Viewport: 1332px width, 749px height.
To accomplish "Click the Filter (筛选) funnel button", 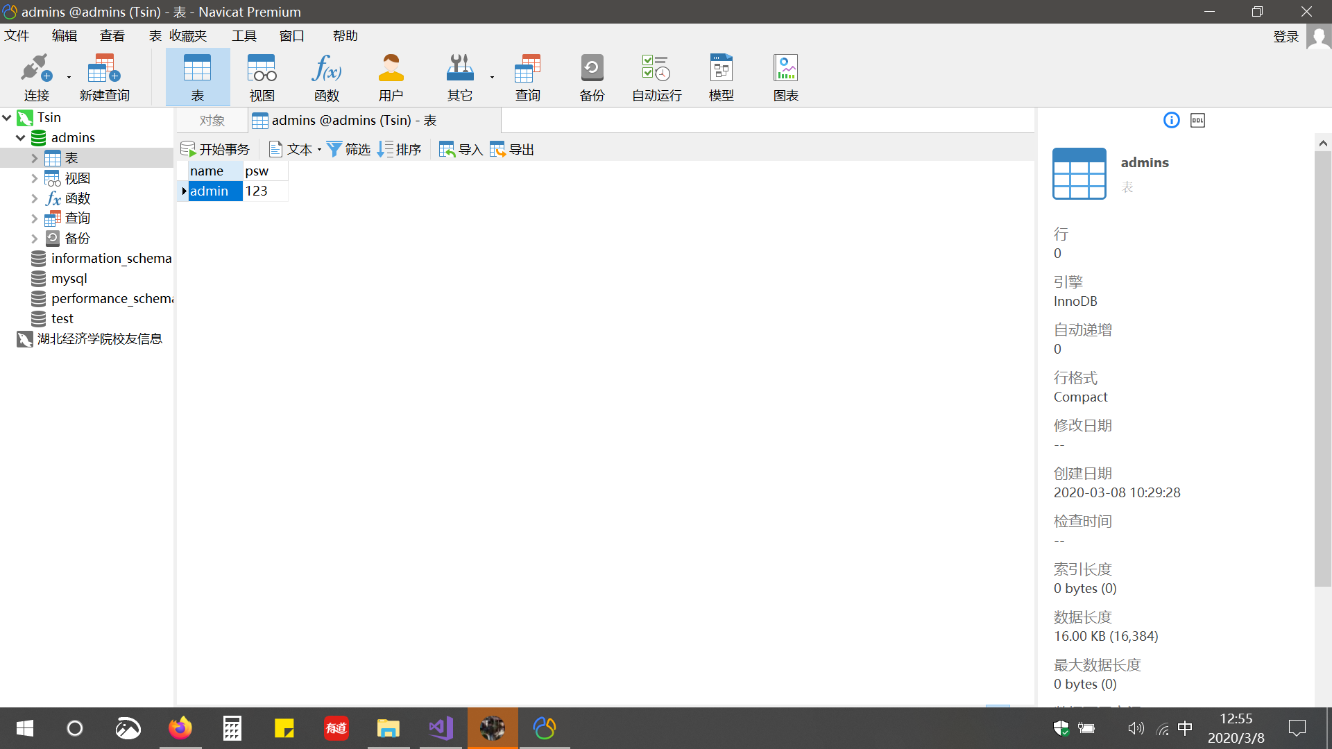I will 348,149.
